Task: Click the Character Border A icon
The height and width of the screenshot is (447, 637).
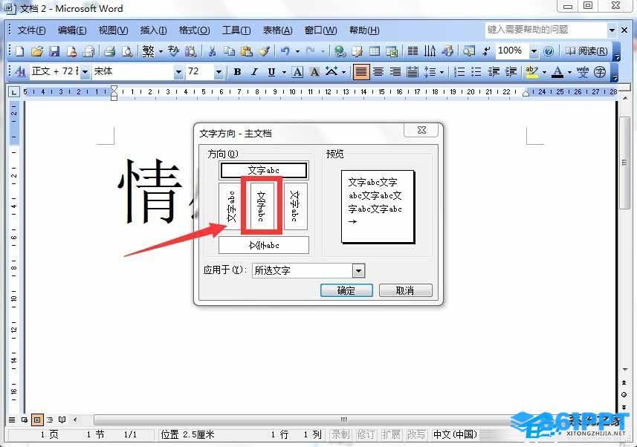Action: click(297, 72)
